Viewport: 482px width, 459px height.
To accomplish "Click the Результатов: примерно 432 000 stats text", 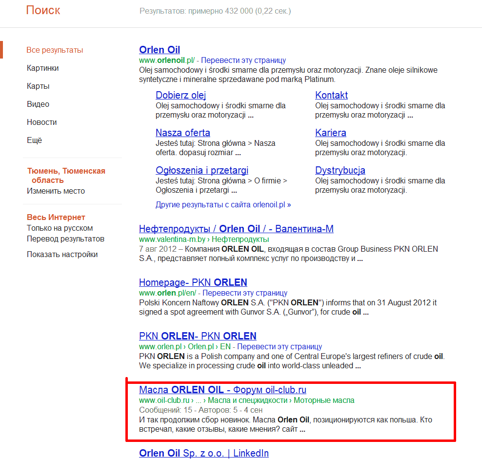I will click(215, 11).
